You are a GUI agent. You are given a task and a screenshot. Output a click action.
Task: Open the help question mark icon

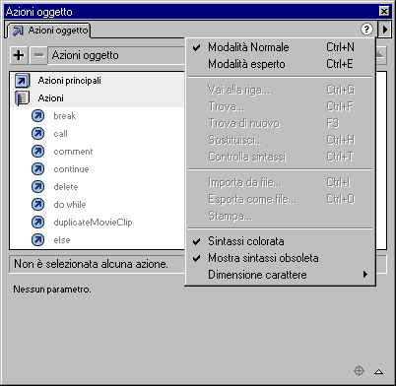pyautogui.click(x=366, y=30)
